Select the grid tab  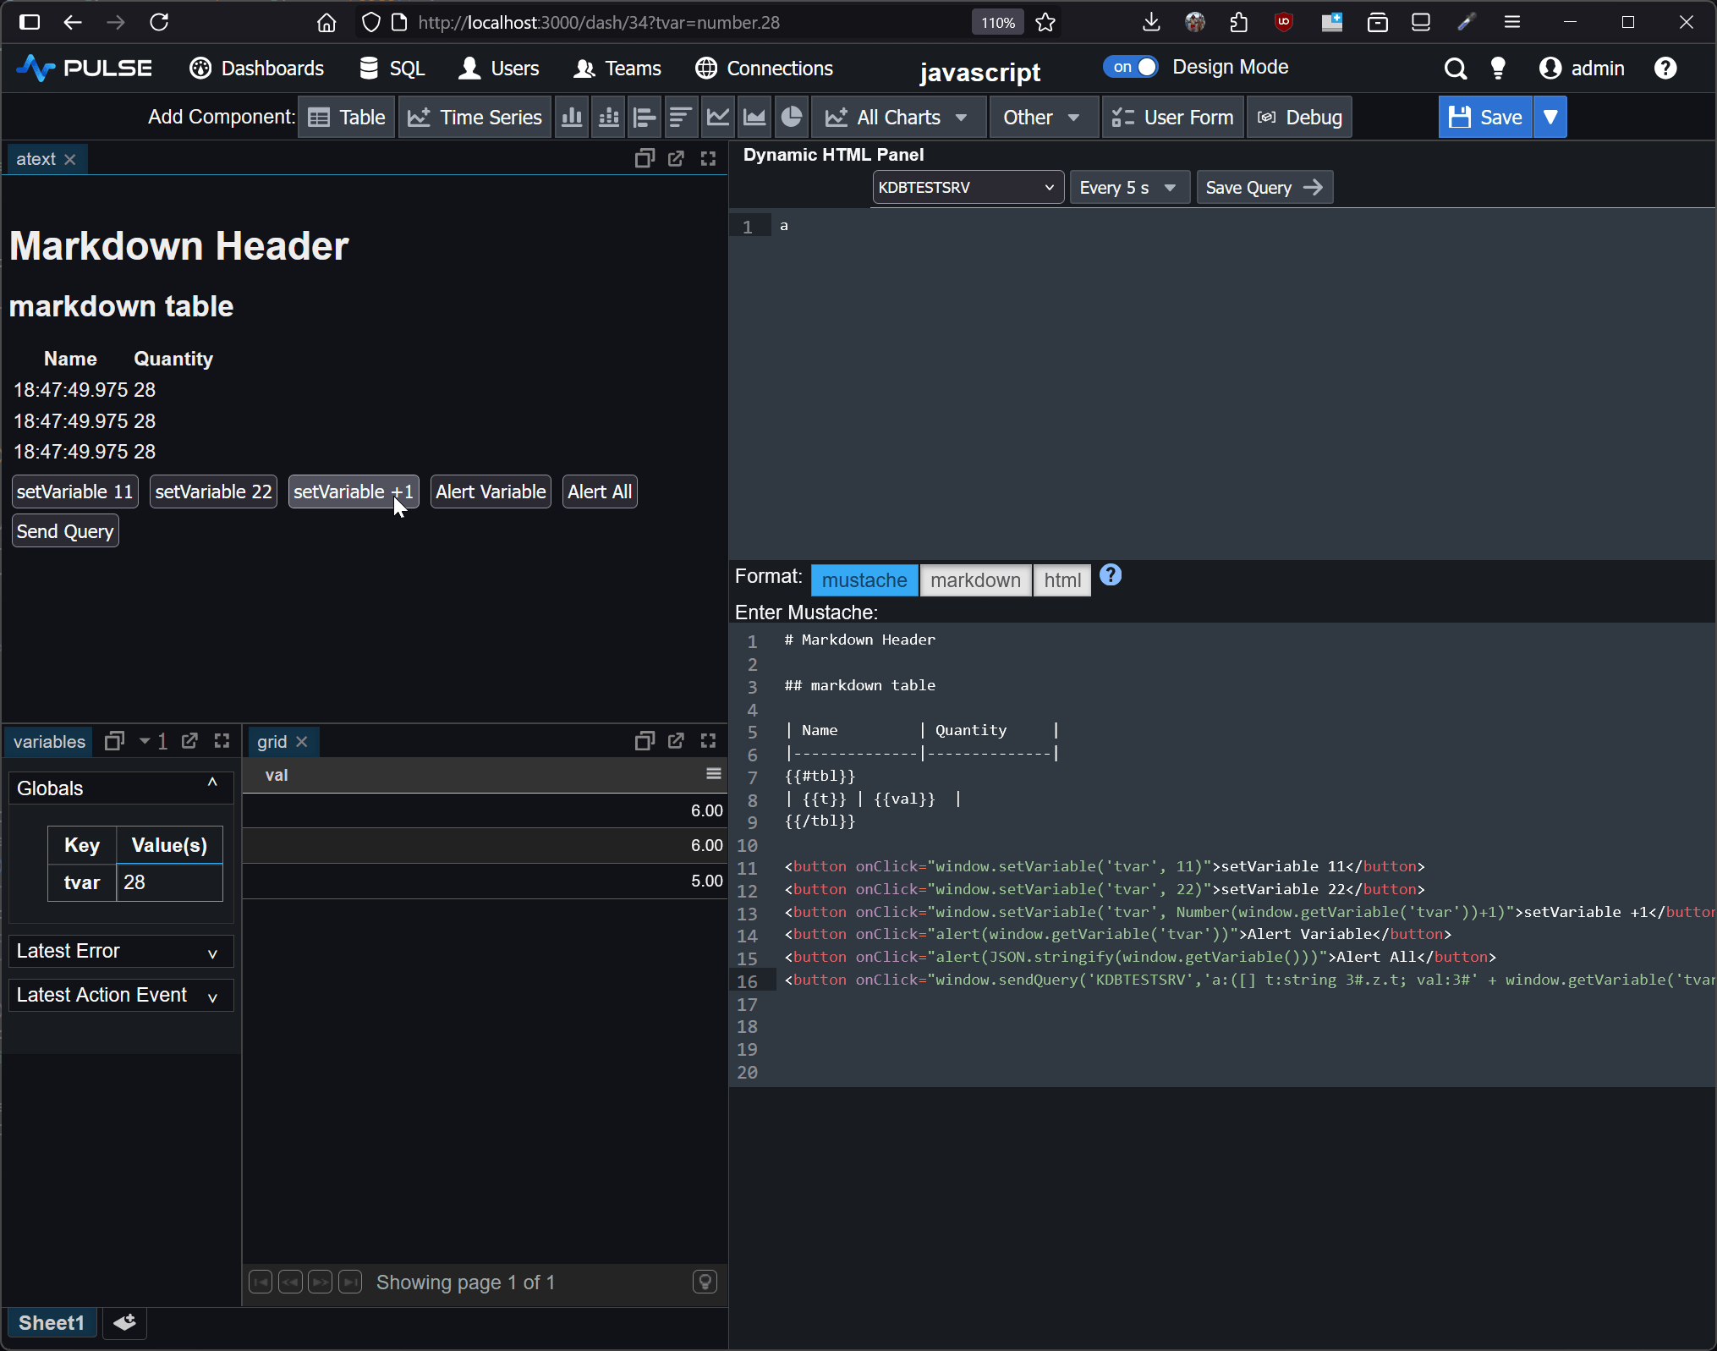[x=272, y=742]
